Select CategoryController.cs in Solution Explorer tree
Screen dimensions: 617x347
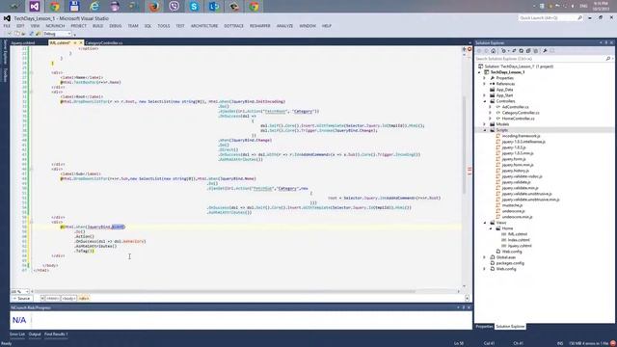(x=521, y=113)
